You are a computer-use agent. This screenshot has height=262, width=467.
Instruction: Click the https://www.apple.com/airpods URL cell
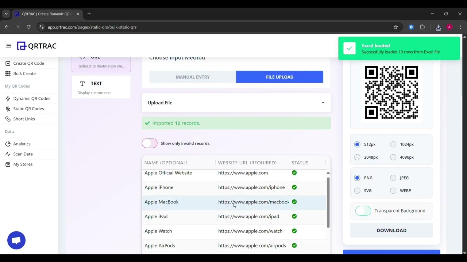pyautogui.click(x=252, y=246)
